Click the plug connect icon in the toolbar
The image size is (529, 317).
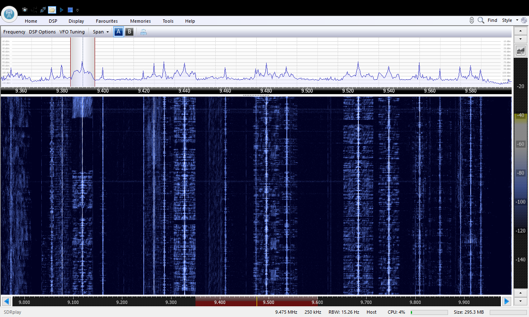coord(43,10)
